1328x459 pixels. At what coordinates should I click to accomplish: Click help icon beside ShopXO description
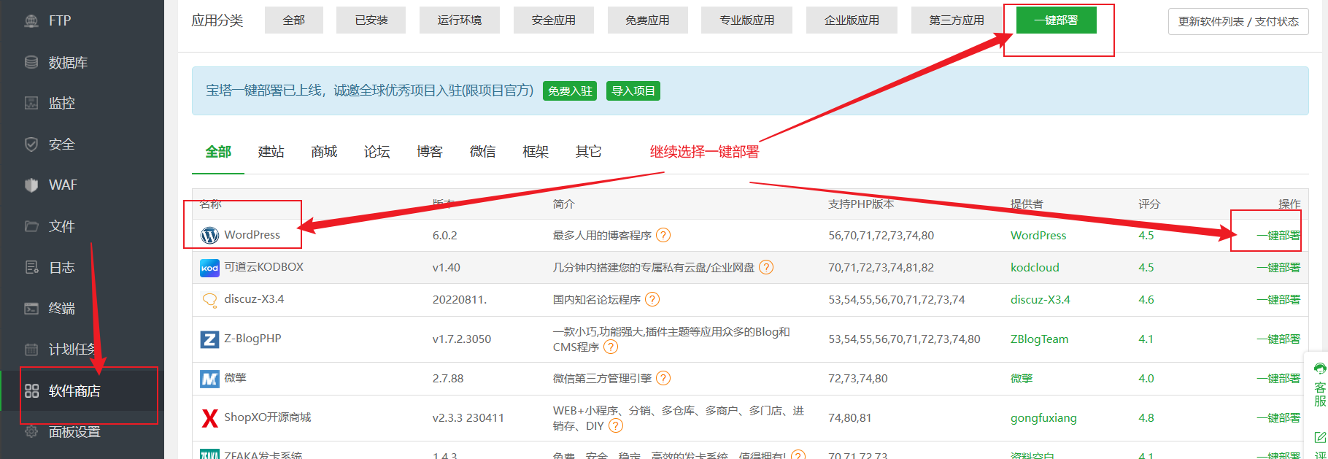tap(616, 426)
